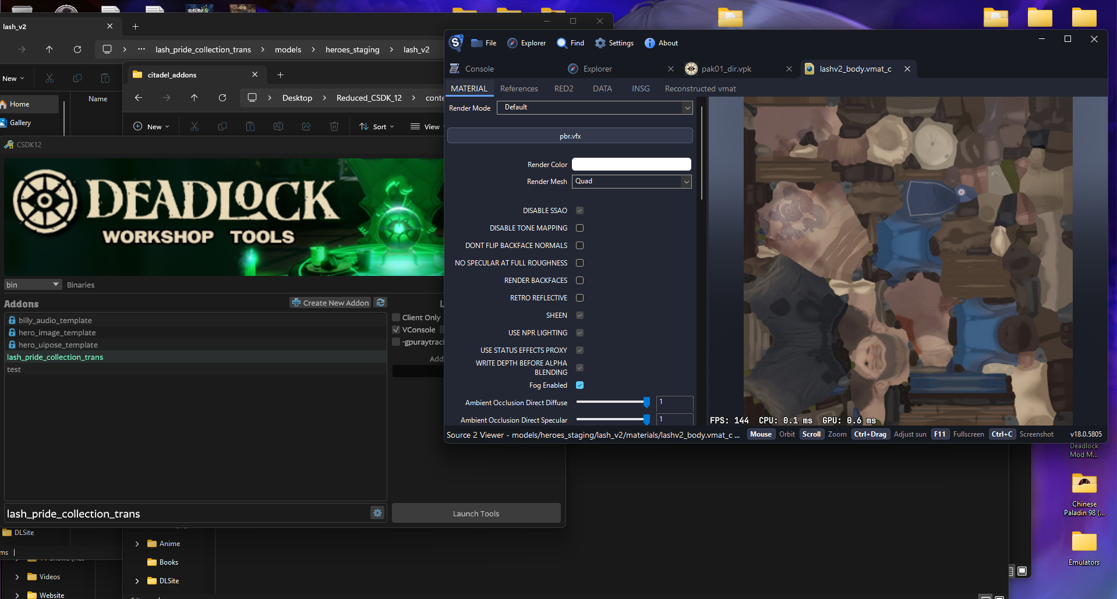Switch to the Reconstructed vmat tab
Screen dimensions: 1117x599
[700, 88]
